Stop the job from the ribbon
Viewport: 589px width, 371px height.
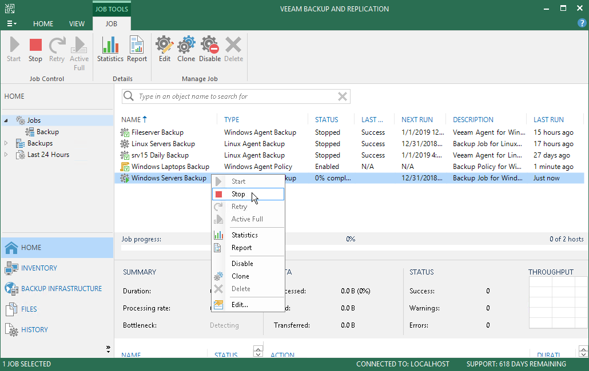[35, 50]
